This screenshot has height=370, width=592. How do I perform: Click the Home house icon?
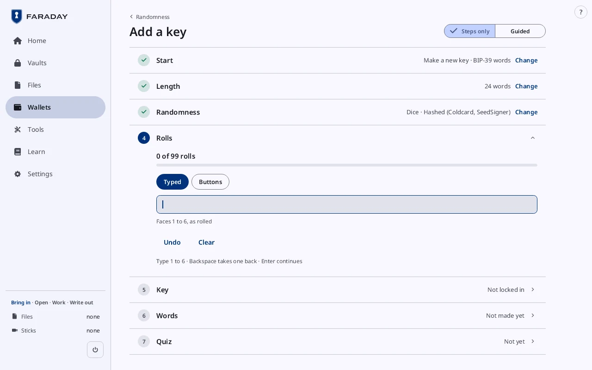coord(18,41)
